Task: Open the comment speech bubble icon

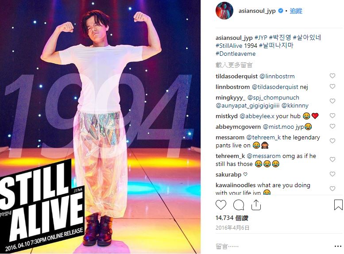Action: point(239,205)
